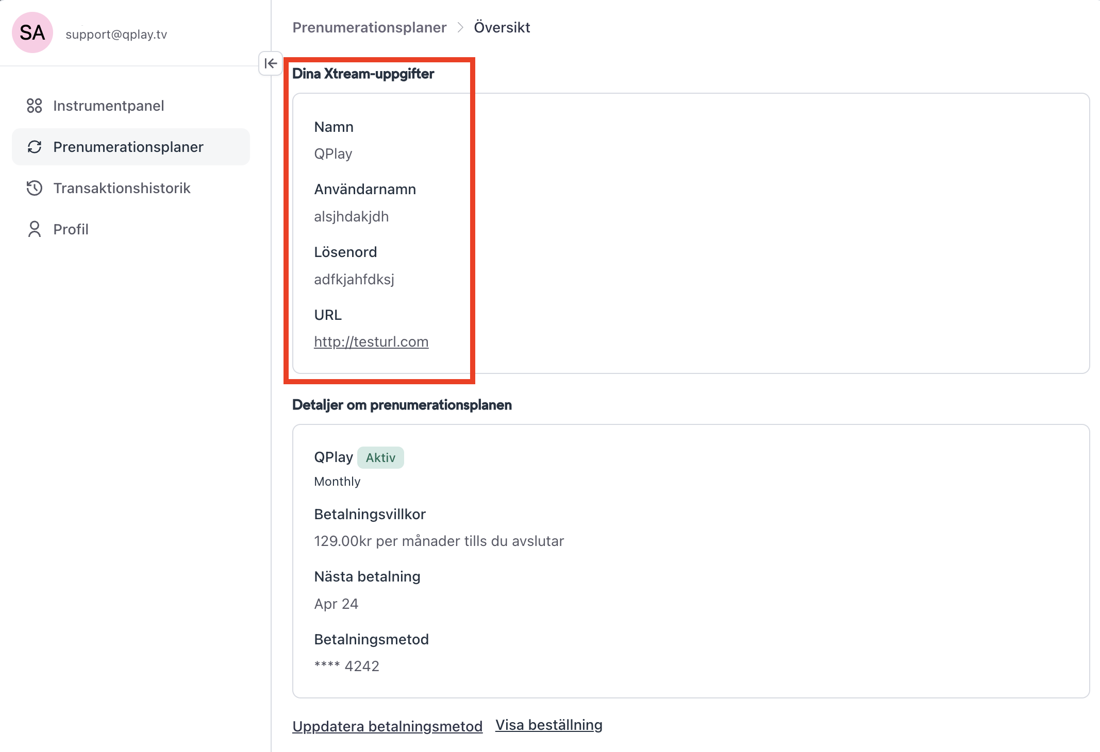Click the Aktiv status badge

[380, 457]
